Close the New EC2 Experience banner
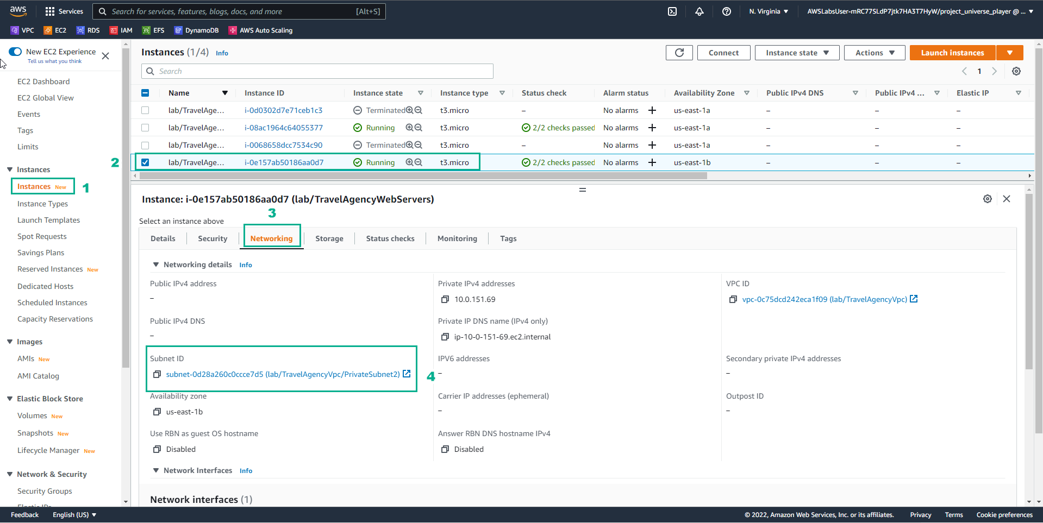1043x523 pixels. pos(105,56)
